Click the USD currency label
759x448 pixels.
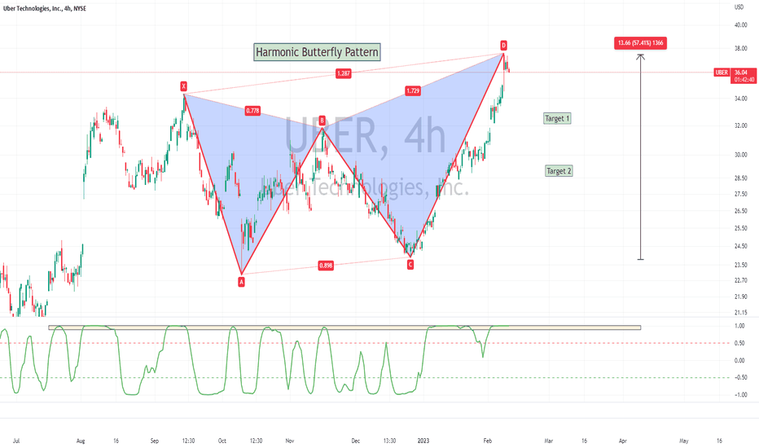(739, 7)
